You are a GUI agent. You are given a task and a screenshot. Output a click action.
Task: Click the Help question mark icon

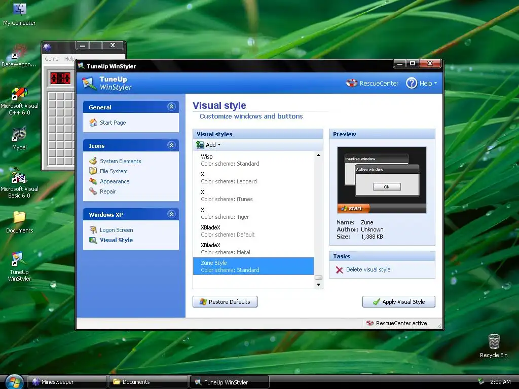click(x=412, y=83)
